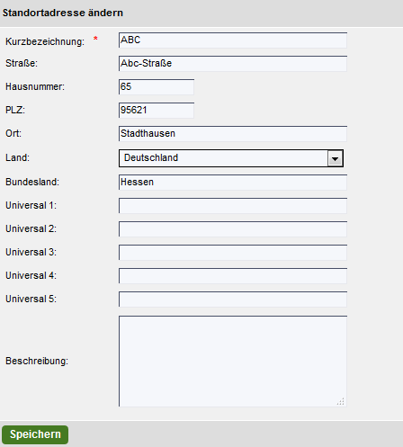Click the Speichern button
Screen dimensions: 403x447
pyautogui.click(x=35, y=434)
